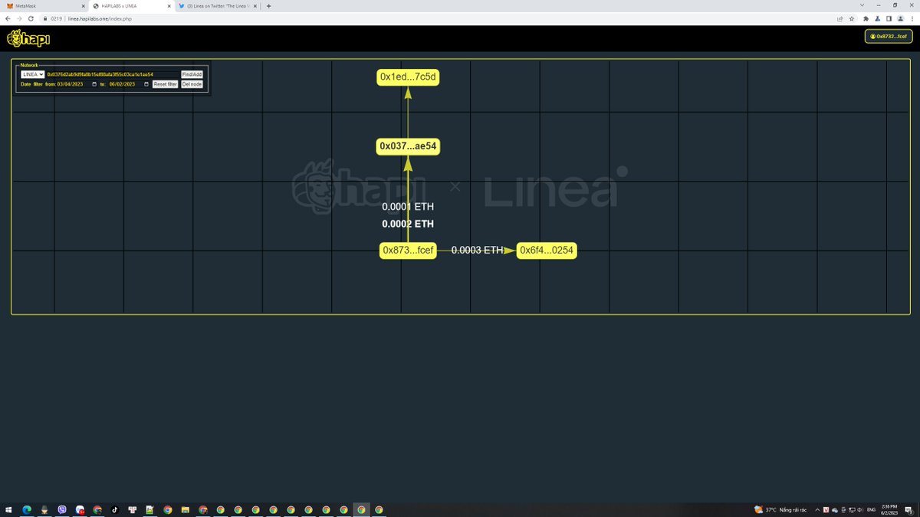Image resolution: width=920 pixels, height=517 pixels.
Task: Select node 0x873...fcef in graph
Action: click(408, 250)
